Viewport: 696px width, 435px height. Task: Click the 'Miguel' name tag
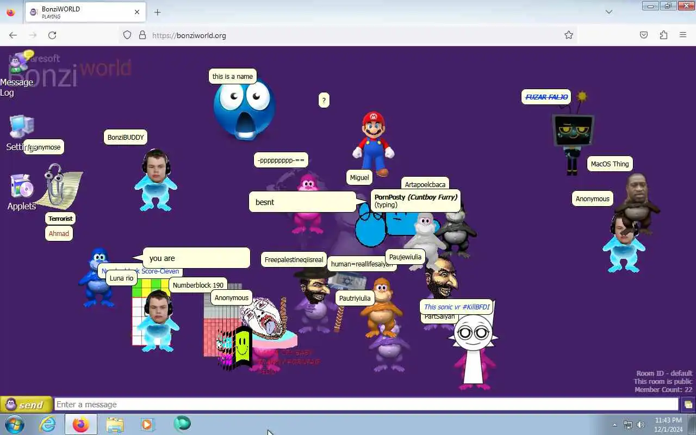pyautogui.click(x=359, y=177)
